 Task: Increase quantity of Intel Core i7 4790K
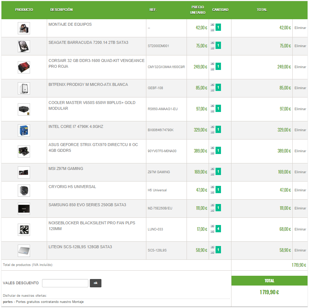(212, 127)
